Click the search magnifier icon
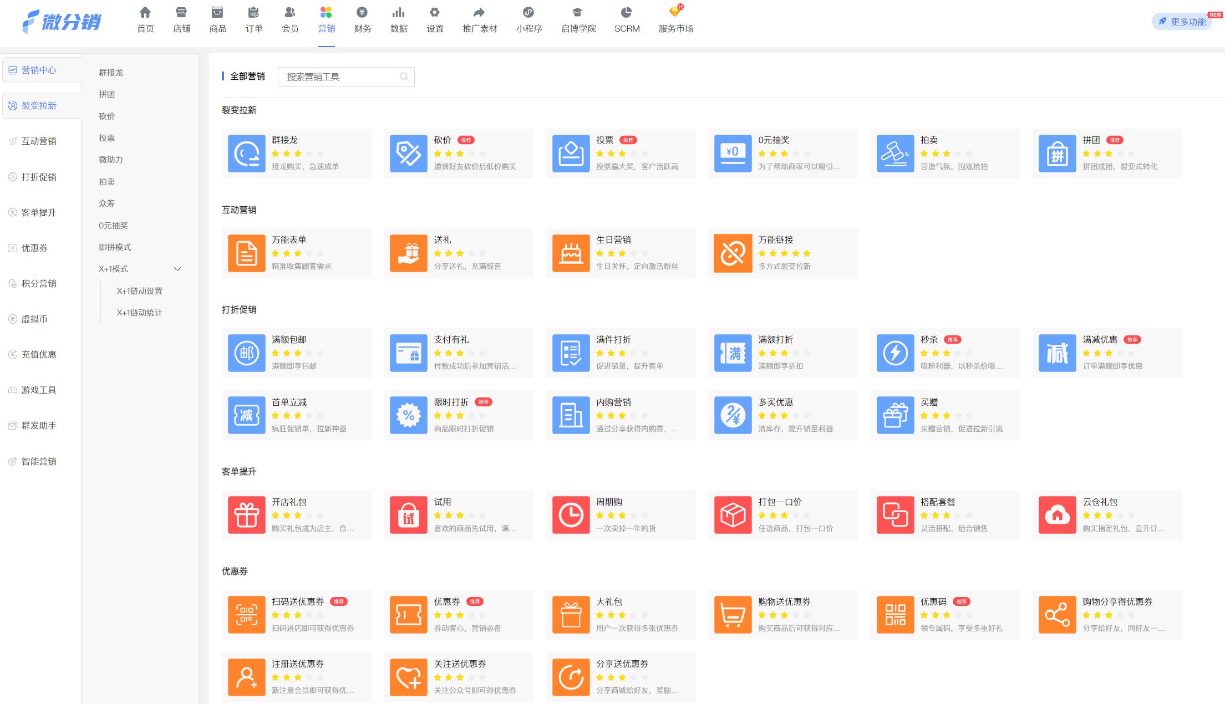 pyautogui.click(x=404, y=77)
